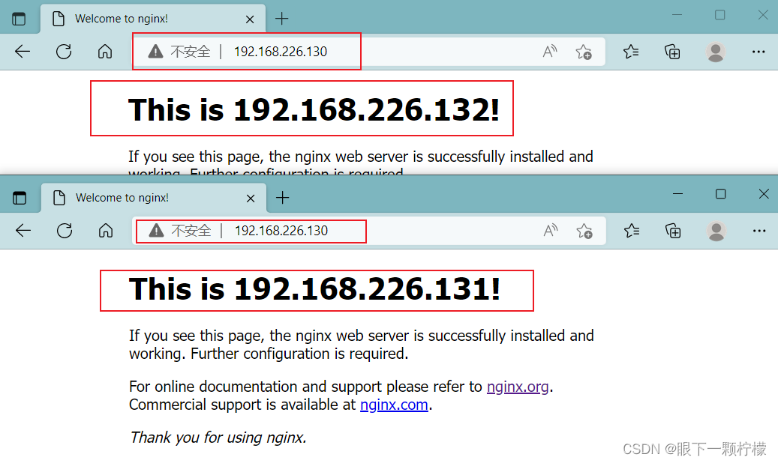Close Welcome to nginx tab in upper window

(250, 19)
